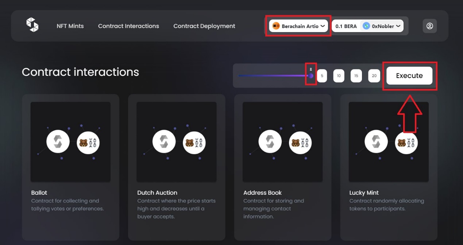Image resolution: width=463 pixels, height=245 pixels.
Task: Open the NFT Mints menu item
Action: tap(70, 26)
